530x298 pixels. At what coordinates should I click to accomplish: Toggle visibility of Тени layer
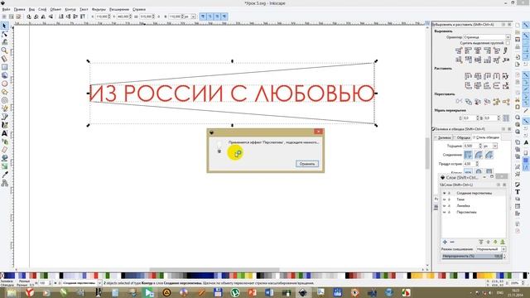[444, 199]
